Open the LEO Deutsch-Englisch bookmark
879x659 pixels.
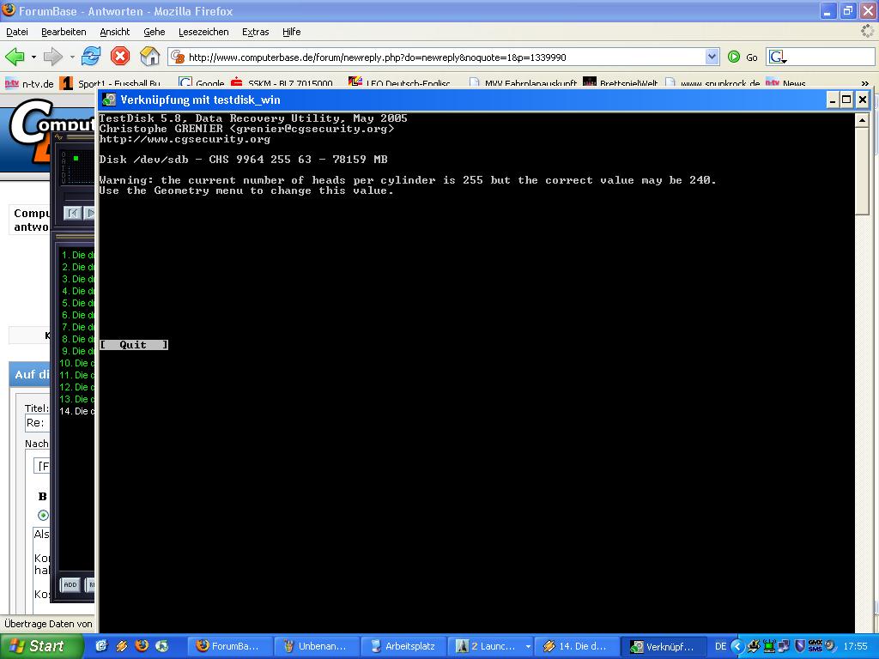point(399,83)
